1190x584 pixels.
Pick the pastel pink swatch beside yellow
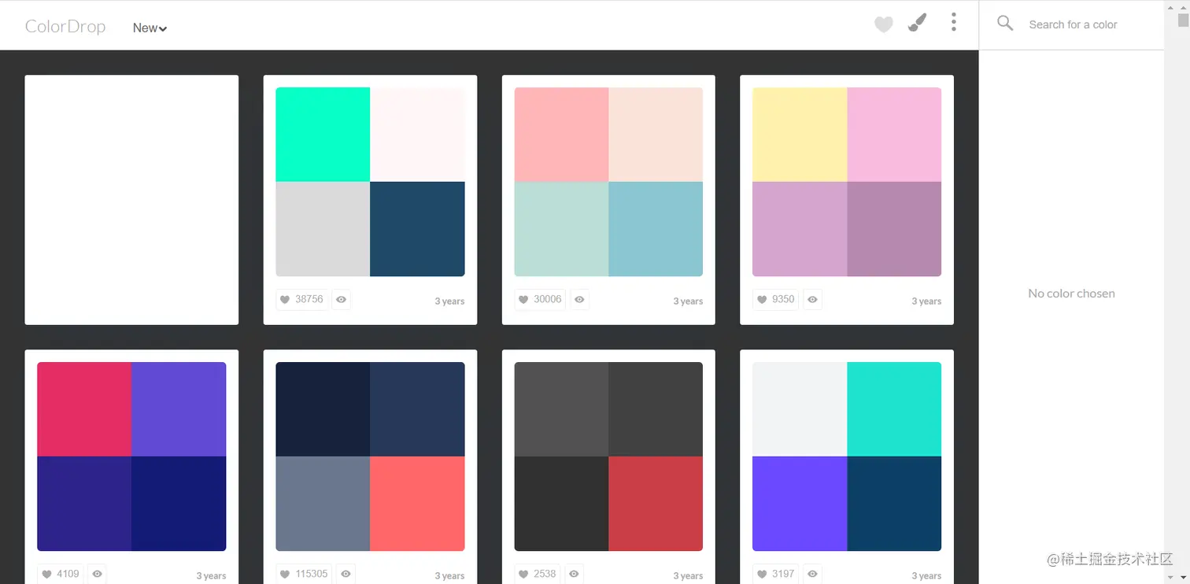point(894,135)
